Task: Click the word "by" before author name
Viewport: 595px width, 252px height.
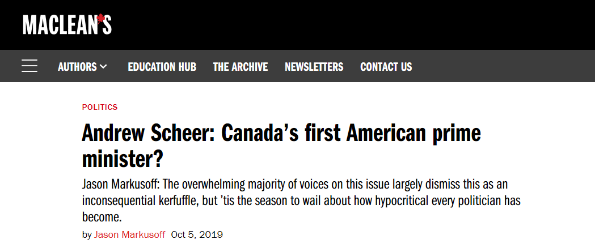Action: tap(87, 234)
